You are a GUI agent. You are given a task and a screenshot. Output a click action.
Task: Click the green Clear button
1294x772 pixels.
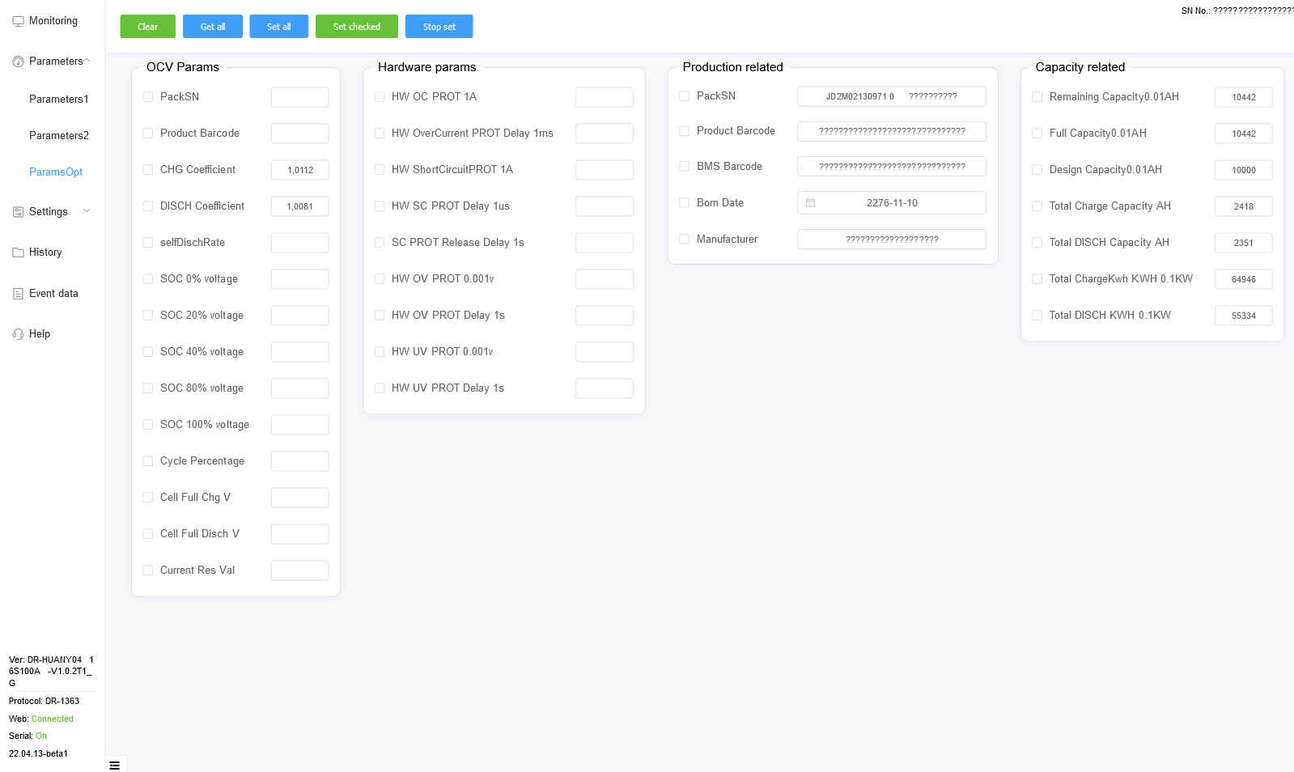pos(148,27)
